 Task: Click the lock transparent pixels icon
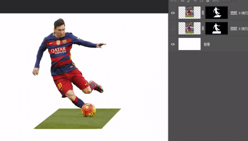coord(183,1)
